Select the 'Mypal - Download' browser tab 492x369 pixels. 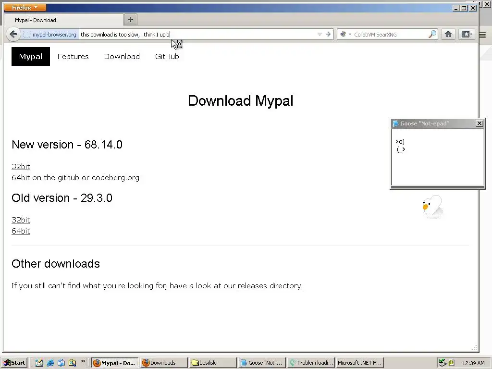pyautogui.click(x=63, y=20)
